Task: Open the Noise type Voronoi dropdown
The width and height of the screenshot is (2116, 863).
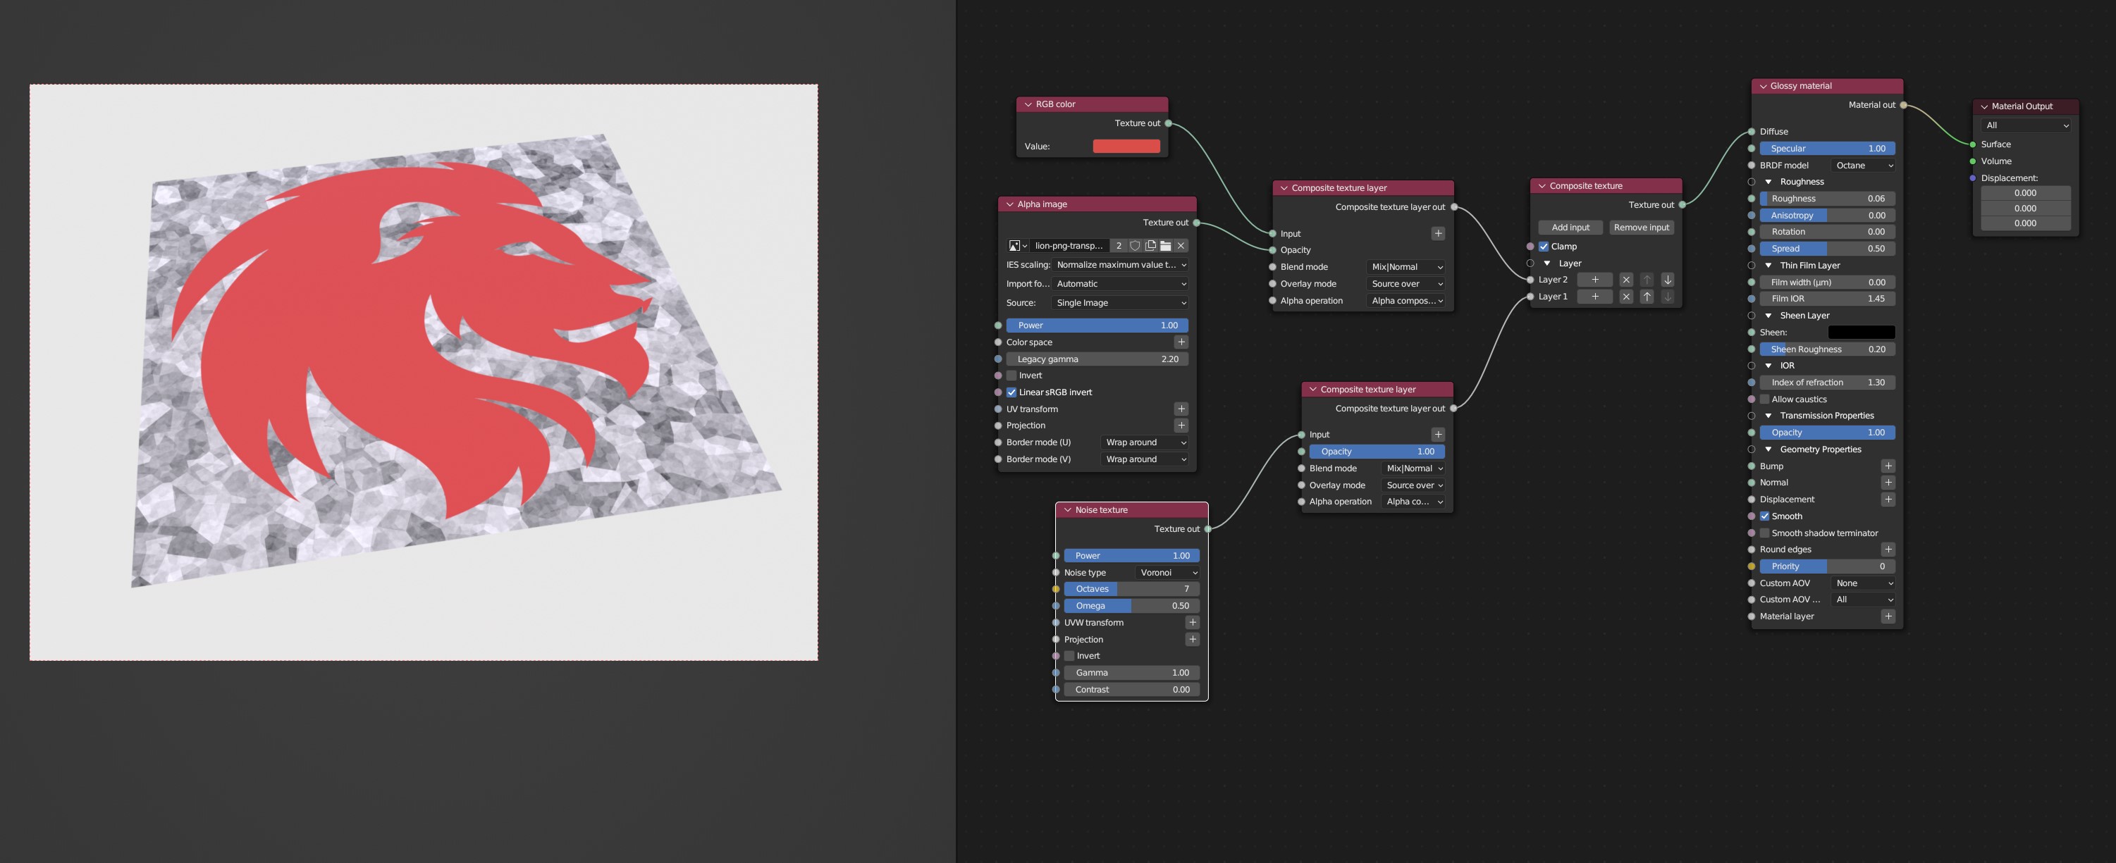Action: pos(1168,572)
